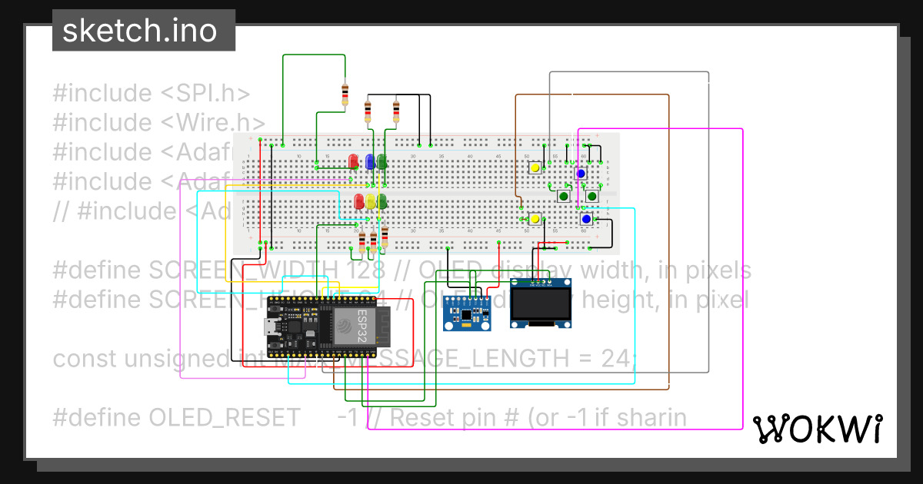Select the leftmost resistor above the breadboard
Image resolution: width=923 pixels, height=484 pixels.
(x=345, y=95)
